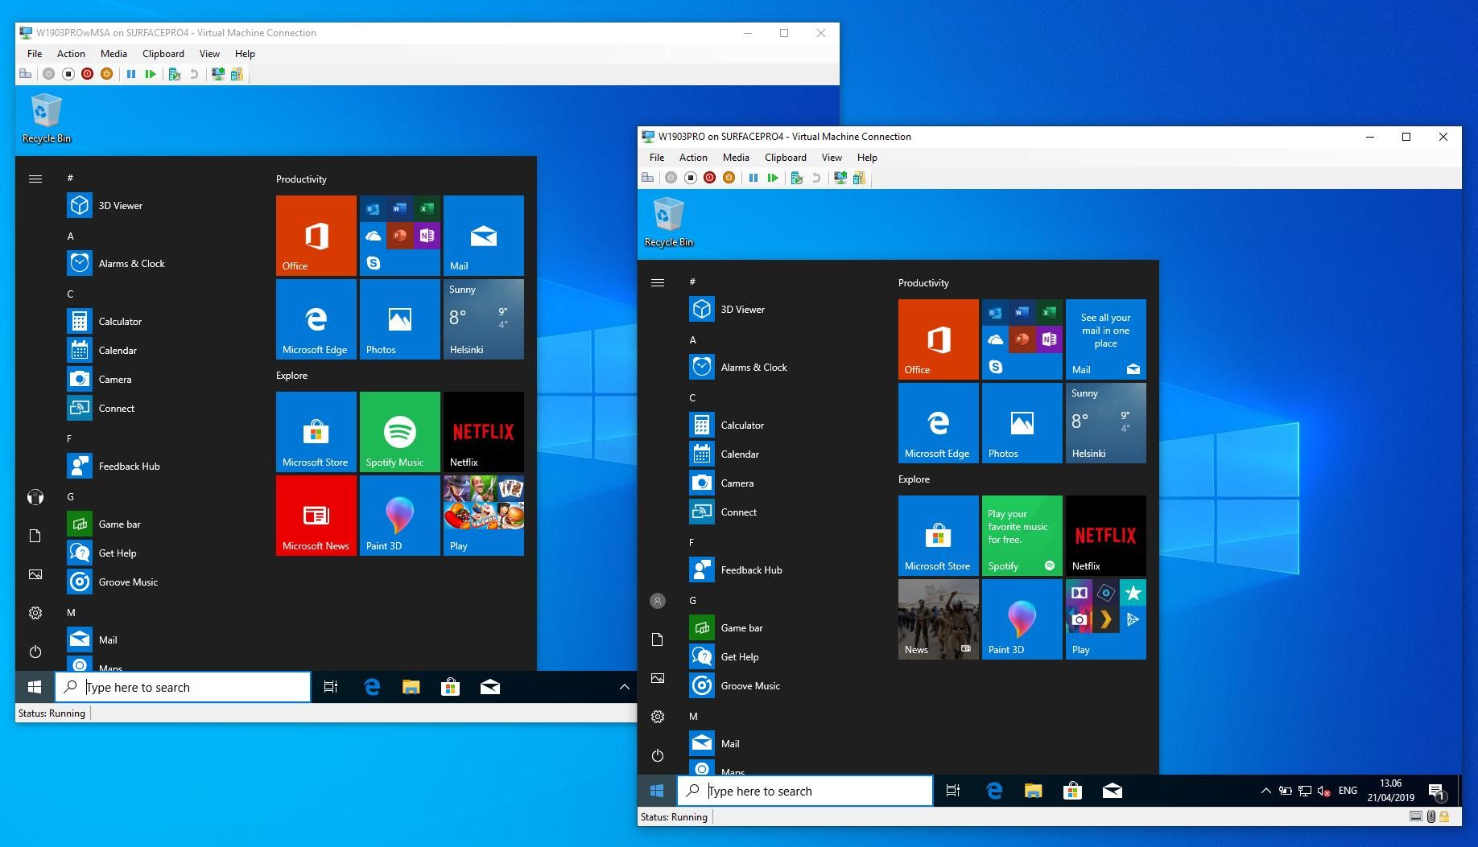The height and width of the screenshot is (847, 1478).
Task: Click orange Save icon in W1903PROwMSA toolbar
Action: 106,74
